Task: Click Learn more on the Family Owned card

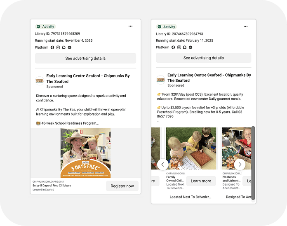Action: 201,181
